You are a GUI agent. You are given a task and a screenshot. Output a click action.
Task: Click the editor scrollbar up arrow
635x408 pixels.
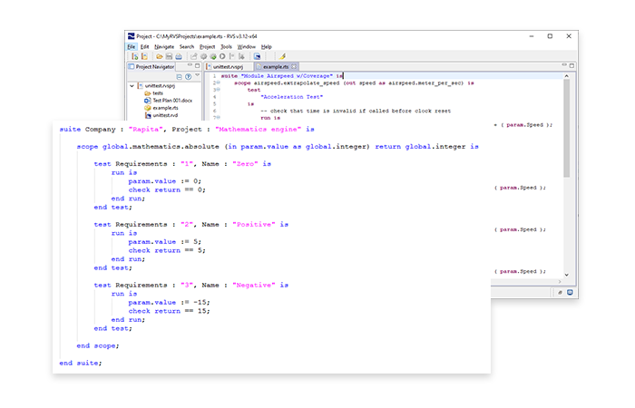click(x=567, y=76)
